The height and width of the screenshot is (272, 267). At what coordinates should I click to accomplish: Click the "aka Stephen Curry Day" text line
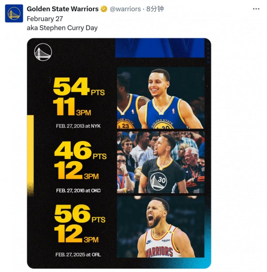pyautogui.click(x=62, y=28)
